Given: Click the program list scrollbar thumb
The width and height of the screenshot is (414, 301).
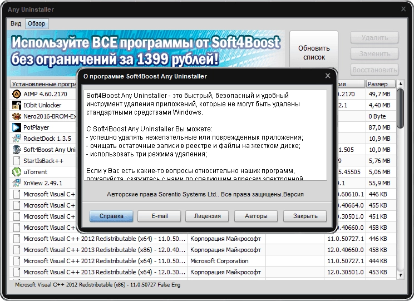Looking at the screenshot, I should pos(400,108).
